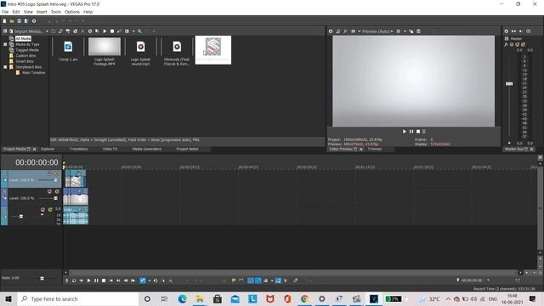Open media properties in Project Media toolbar
The image size is (544, 306).
[x=90, y=31]
